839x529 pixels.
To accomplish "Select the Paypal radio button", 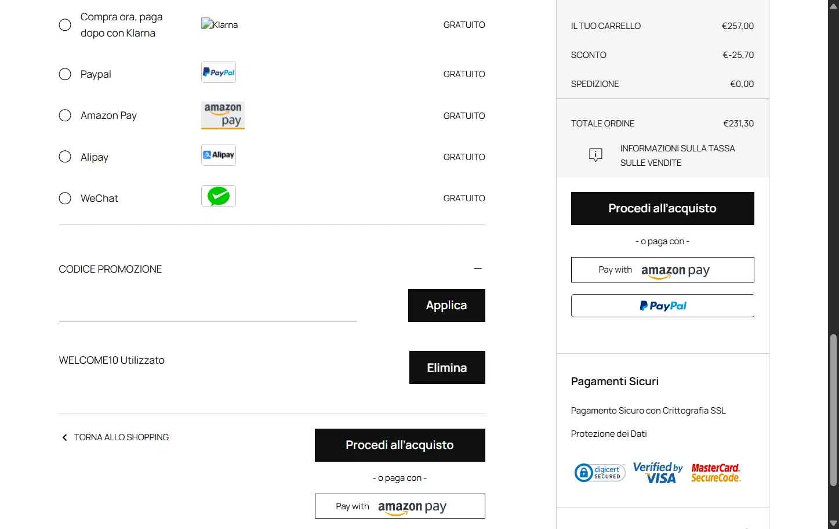I will click(x=65, y=74).
